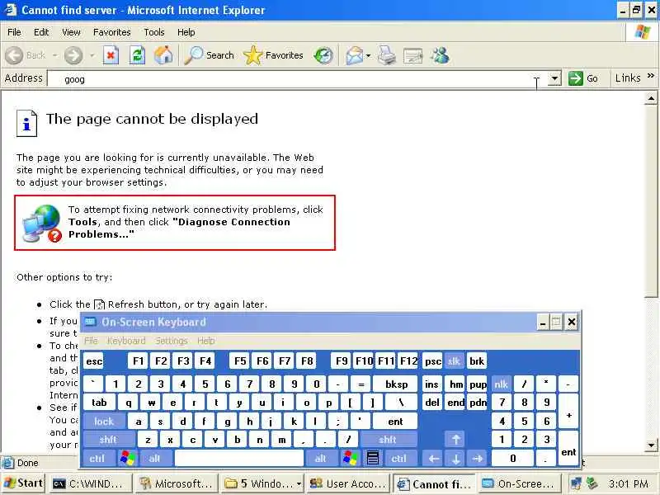Click the Mail envelope icon
This screenshot has height=495, width=660.
pos(355,55)
